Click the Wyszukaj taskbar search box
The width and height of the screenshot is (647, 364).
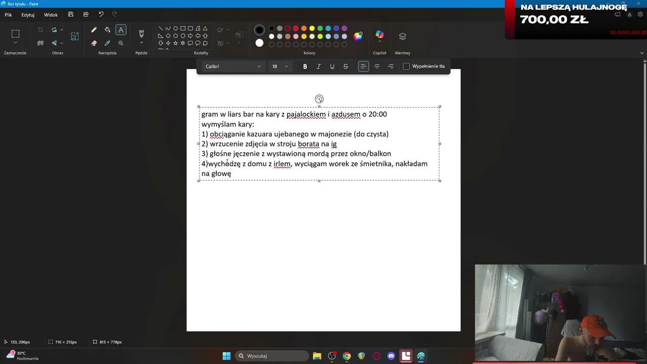tap(272, 356)
